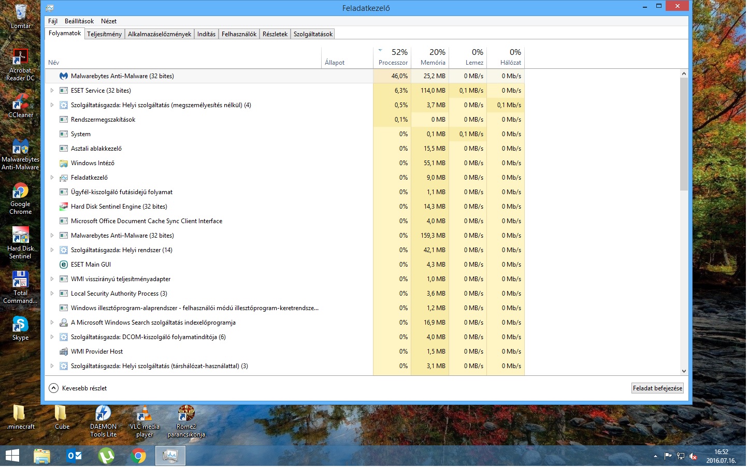This screenshot has width=748, height=467.
Task: Select CCleaner desktop shortcut
Action: click(x=20, y=106)
